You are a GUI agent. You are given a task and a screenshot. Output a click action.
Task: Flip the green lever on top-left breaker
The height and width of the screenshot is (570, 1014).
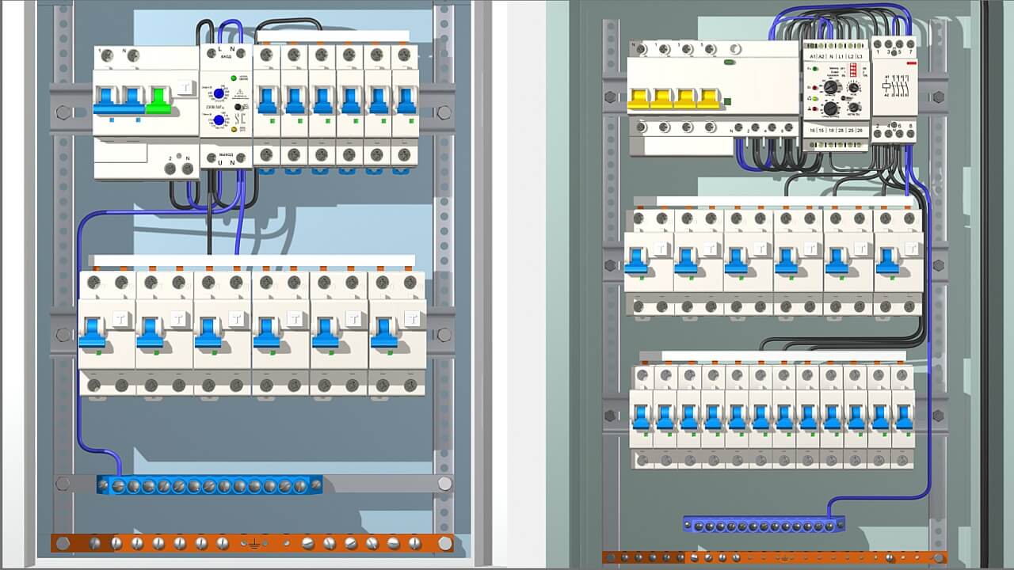coord(159,101)
